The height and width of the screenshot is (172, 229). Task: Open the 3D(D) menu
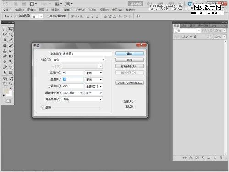pyautogui.click(x=92, y=10)
